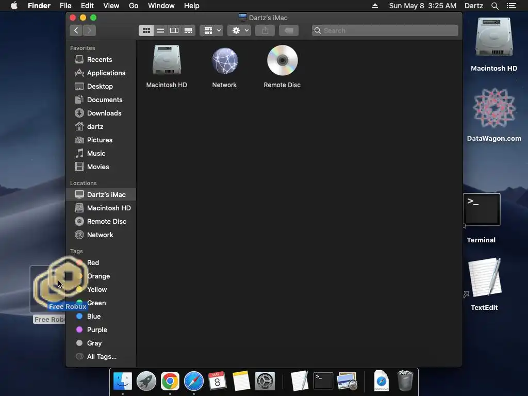This screenshot has width=528, height=396.
Task: Filter by the Red tag
Action: pyautogui.click(x=101, y=262)
